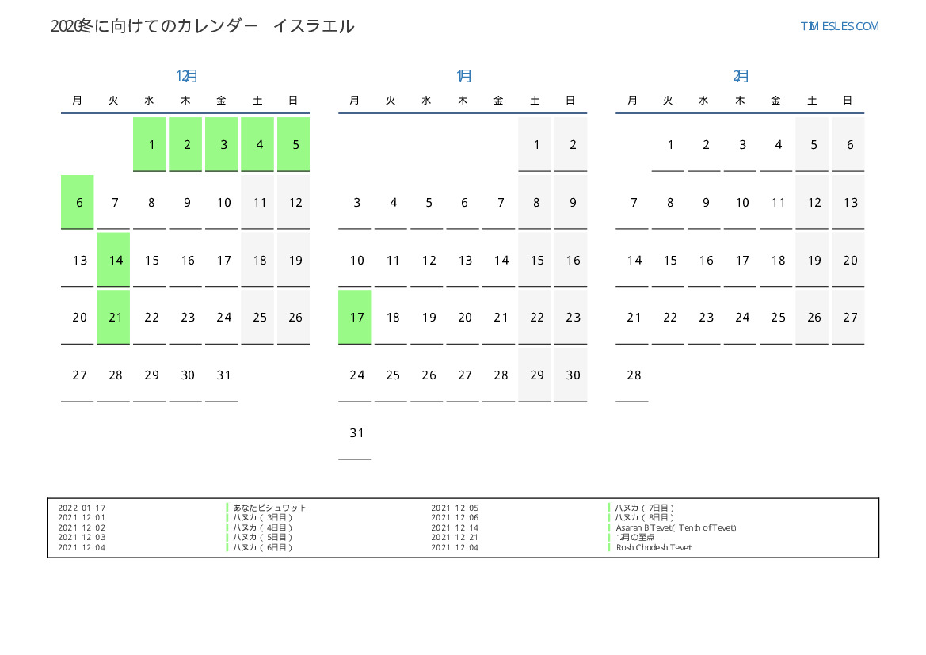
Task: Select February 6 Sunday cell
Action: 848,144
